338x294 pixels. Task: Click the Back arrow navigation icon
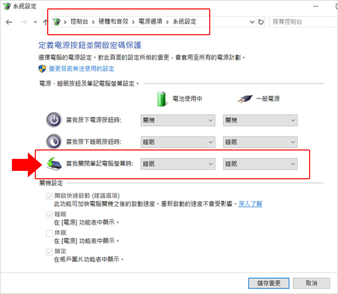(x=9, y=22)
